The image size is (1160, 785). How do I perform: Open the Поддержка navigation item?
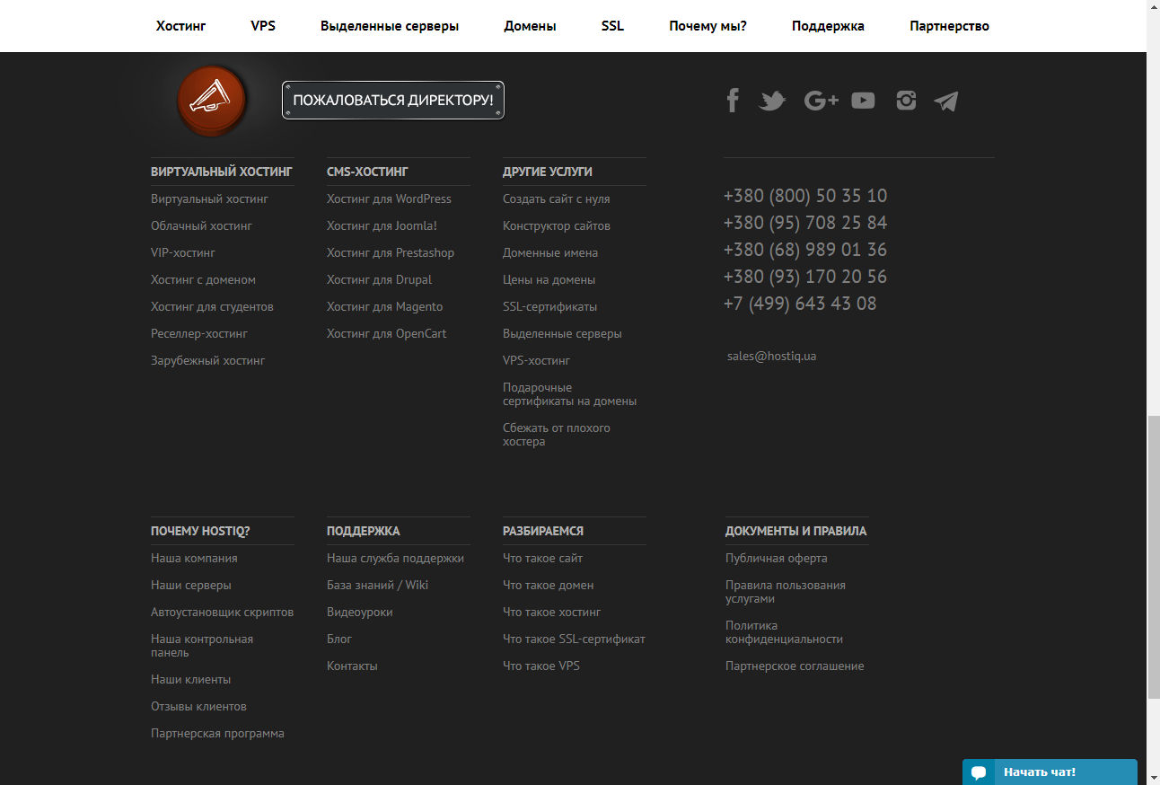coord(828,26)
